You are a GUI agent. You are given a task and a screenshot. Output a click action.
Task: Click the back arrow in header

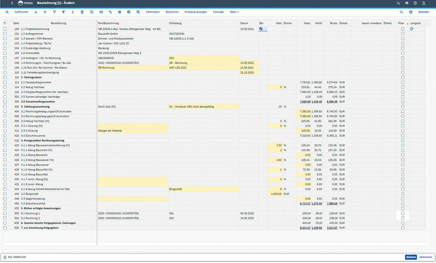[12, 3]
